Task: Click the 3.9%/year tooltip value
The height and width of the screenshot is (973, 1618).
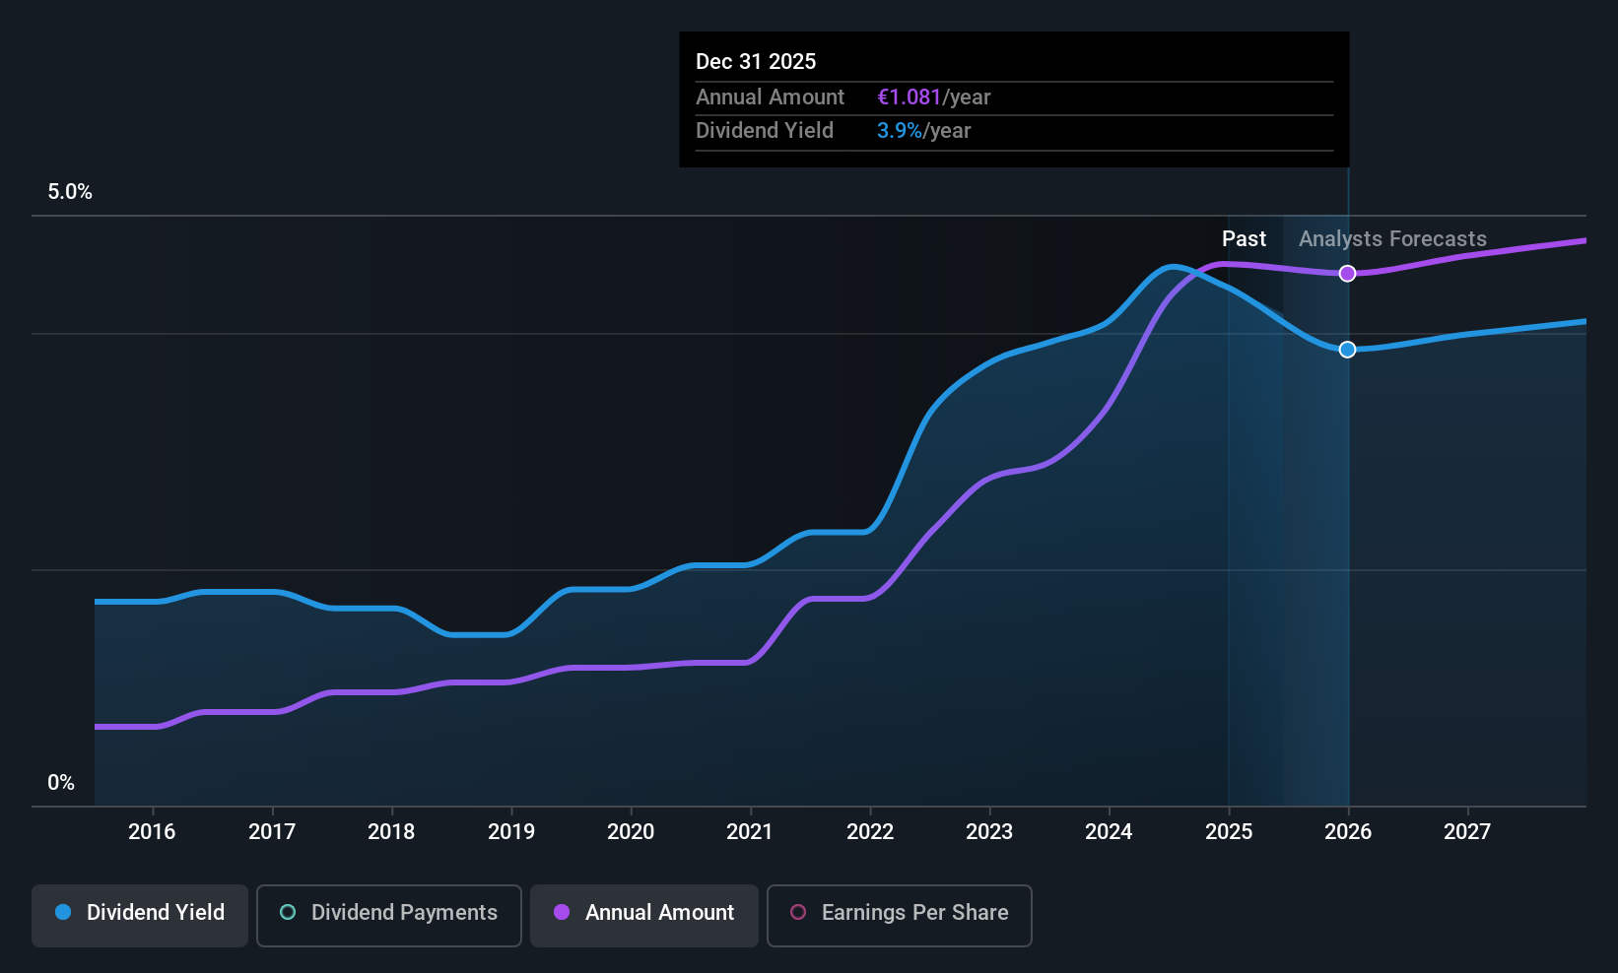Action: 923,131
